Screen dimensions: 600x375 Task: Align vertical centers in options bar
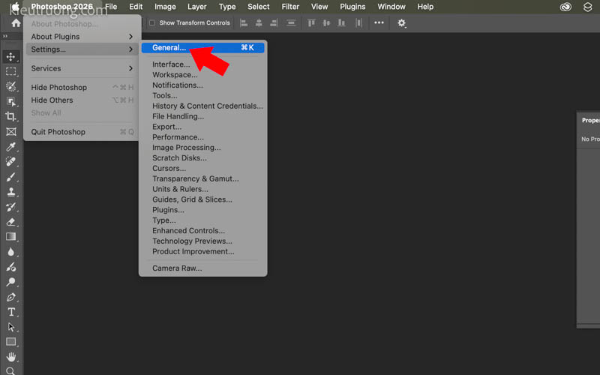coord(326,23)
